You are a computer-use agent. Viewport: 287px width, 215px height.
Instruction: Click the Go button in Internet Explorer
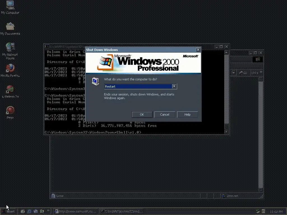coord(243,73)
